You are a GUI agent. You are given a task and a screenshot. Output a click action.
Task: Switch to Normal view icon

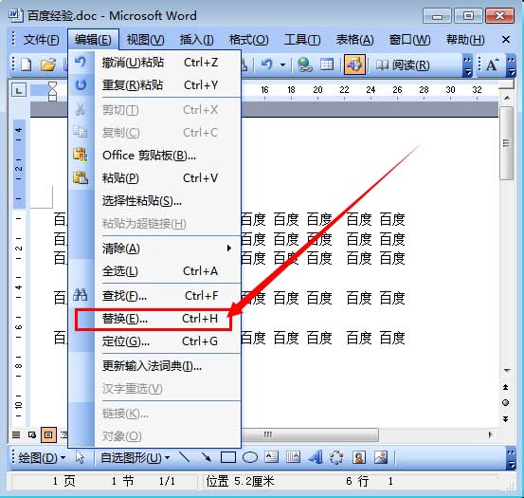coord(16,434)
